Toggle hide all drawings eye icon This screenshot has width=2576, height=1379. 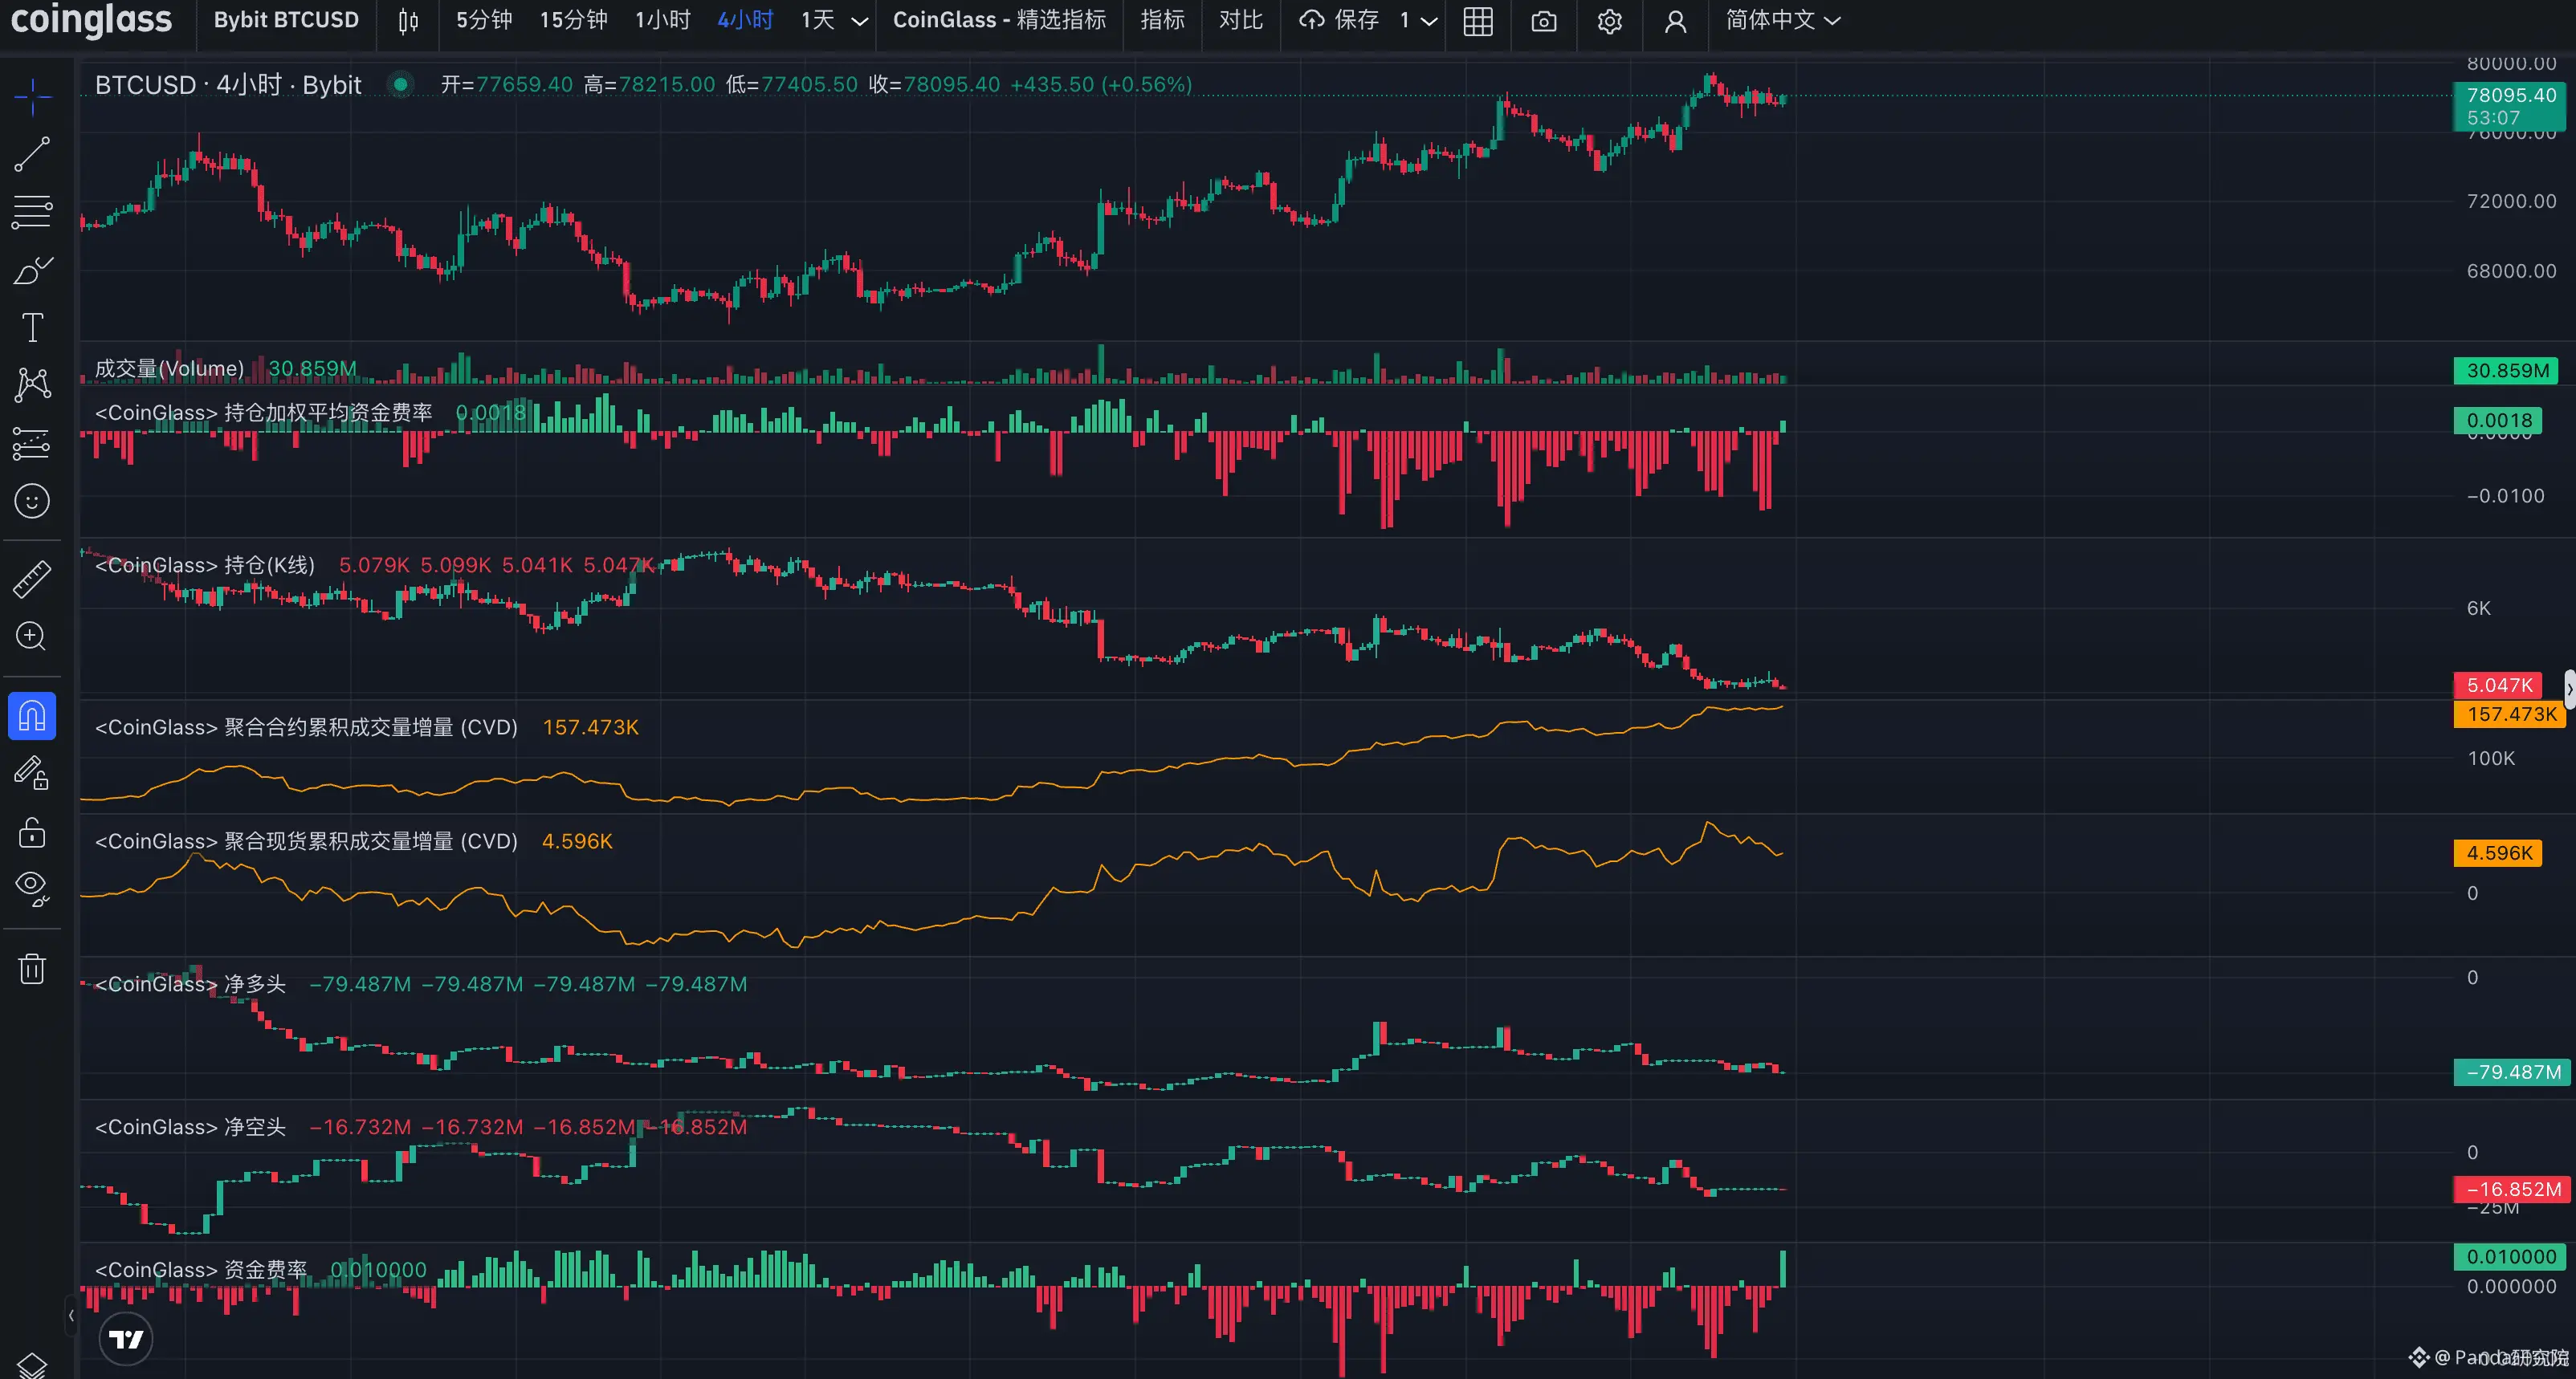pos(32,887)
